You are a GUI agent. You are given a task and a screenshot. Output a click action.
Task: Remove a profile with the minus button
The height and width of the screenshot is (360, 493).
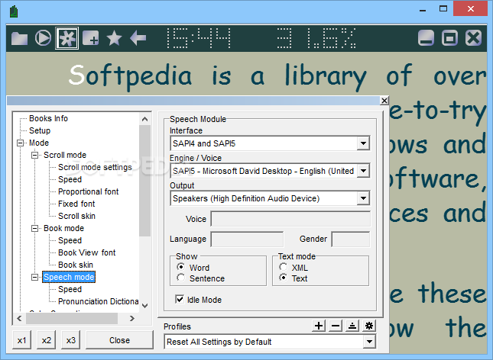click(x=336, y=326)
